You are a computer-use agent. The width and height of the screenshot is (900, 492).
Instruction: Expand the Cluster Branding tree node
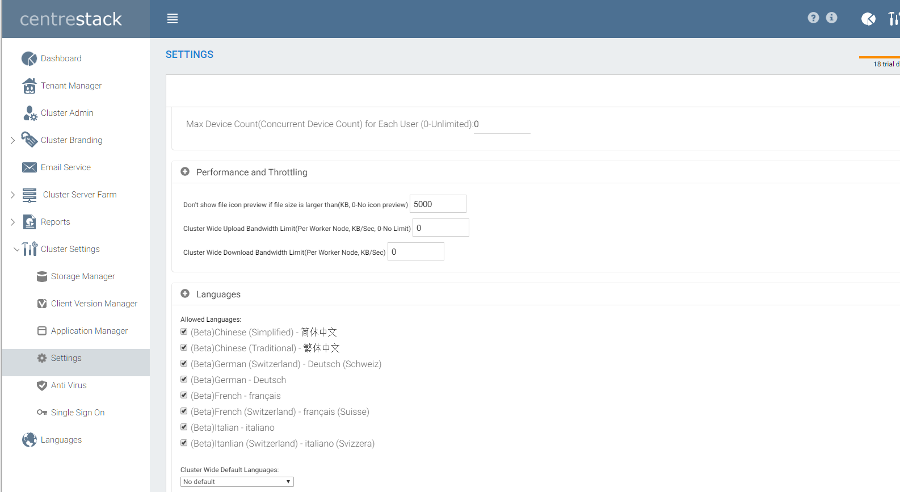tap(12, 140)
